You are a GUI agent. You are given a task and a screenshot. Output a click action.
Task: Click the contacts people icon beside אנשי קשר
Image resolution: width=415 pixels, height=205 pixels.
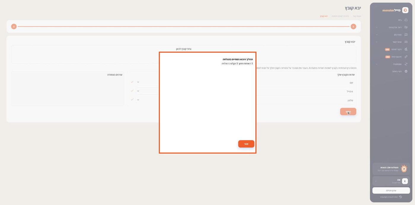click(406, 42)
